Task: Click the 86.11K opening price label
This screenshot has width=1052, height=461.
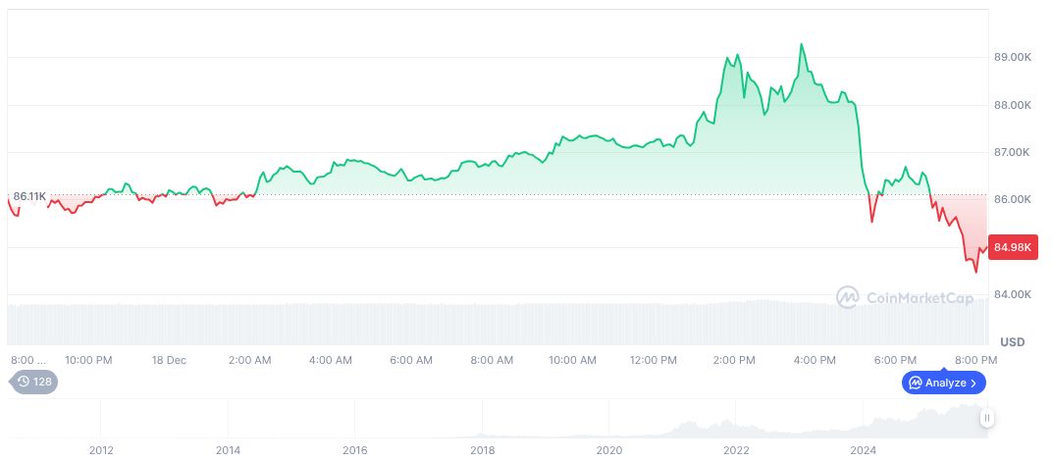Action: point(29,196)
